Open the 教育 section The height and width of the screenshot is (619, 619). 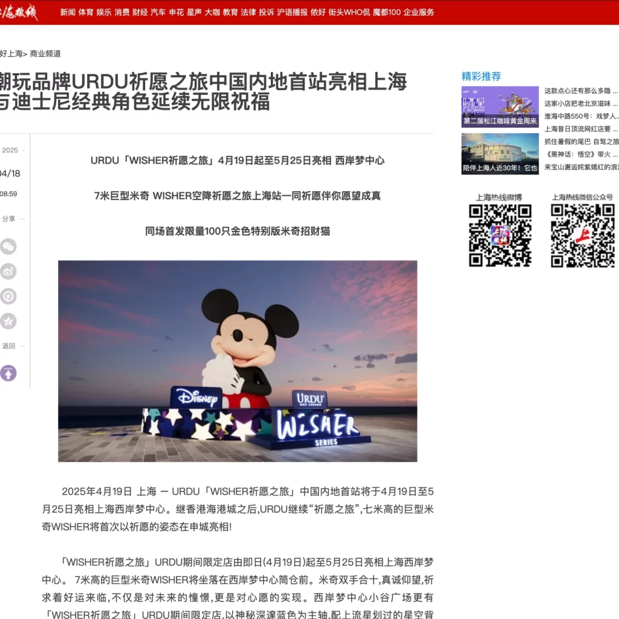click(230, 12)
